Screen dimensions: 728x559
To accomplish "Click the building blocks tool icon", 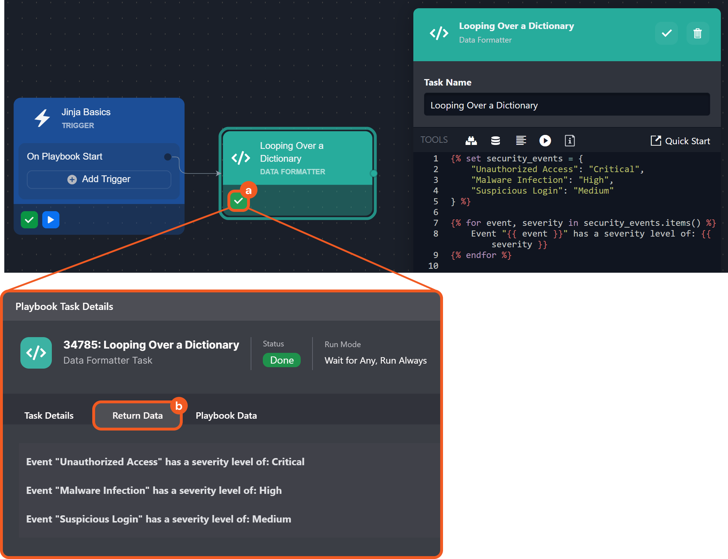I will click(x=471, y=141).
